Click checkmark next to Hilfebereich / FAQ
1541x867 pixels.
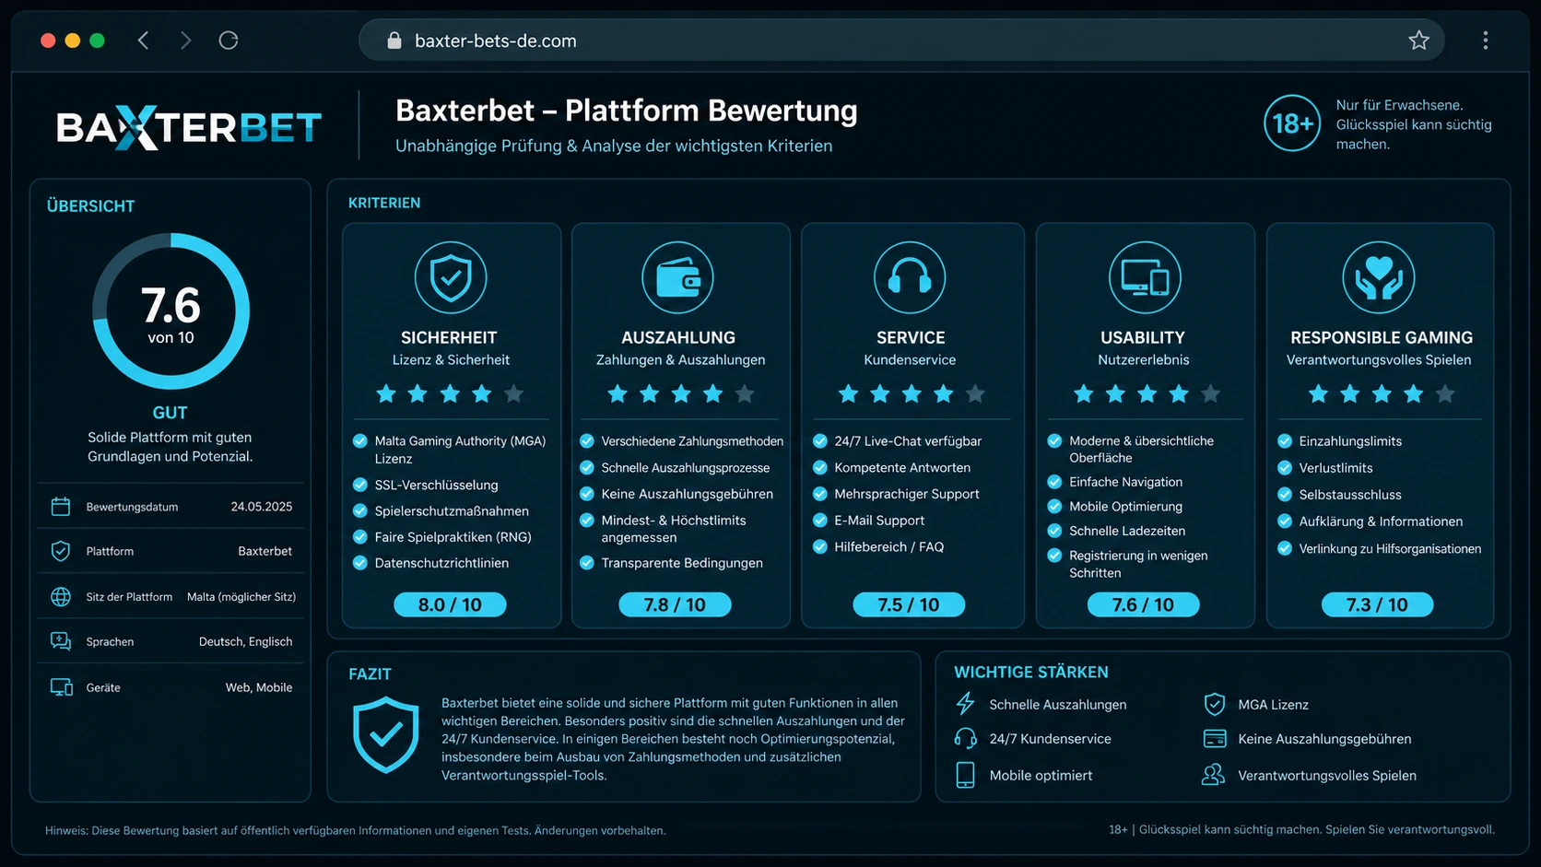819,547
